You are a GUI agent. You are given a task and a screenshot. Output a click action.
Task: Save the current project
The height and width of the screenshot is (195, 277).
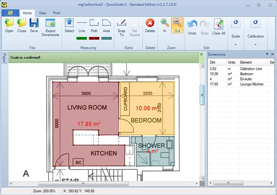tap(34, 25)
